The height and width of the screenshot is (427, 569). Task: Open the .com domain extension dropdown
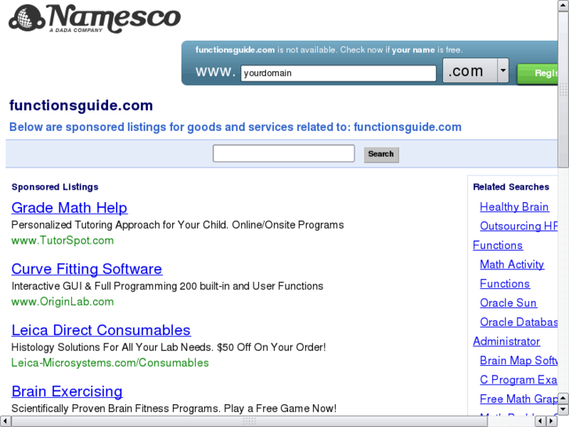coord(476,71)
